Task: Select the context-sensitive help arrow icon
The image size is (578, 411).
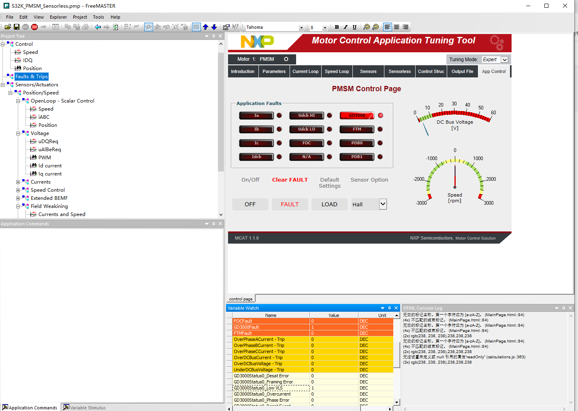Action: pos(236,27)
